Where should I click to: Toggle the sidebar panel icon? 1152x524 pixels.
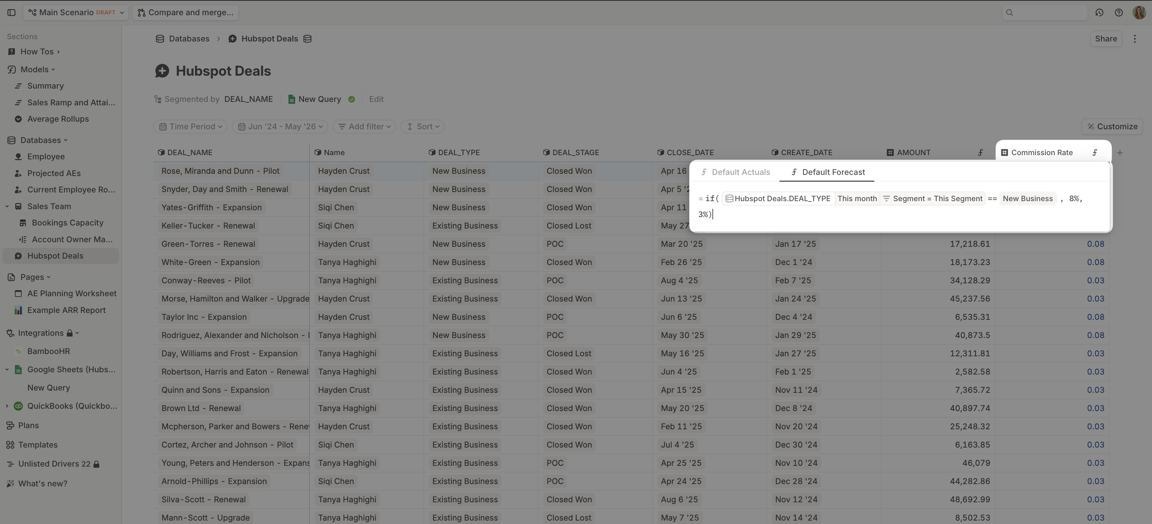coord(12,13)
